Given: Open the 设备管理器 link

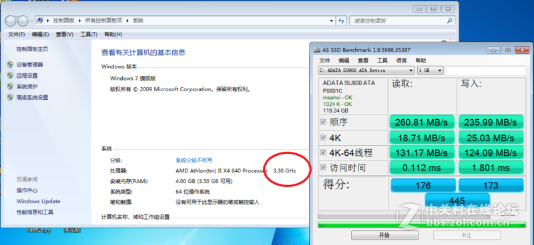Looking at the screenshot, I should pos(30,65).
